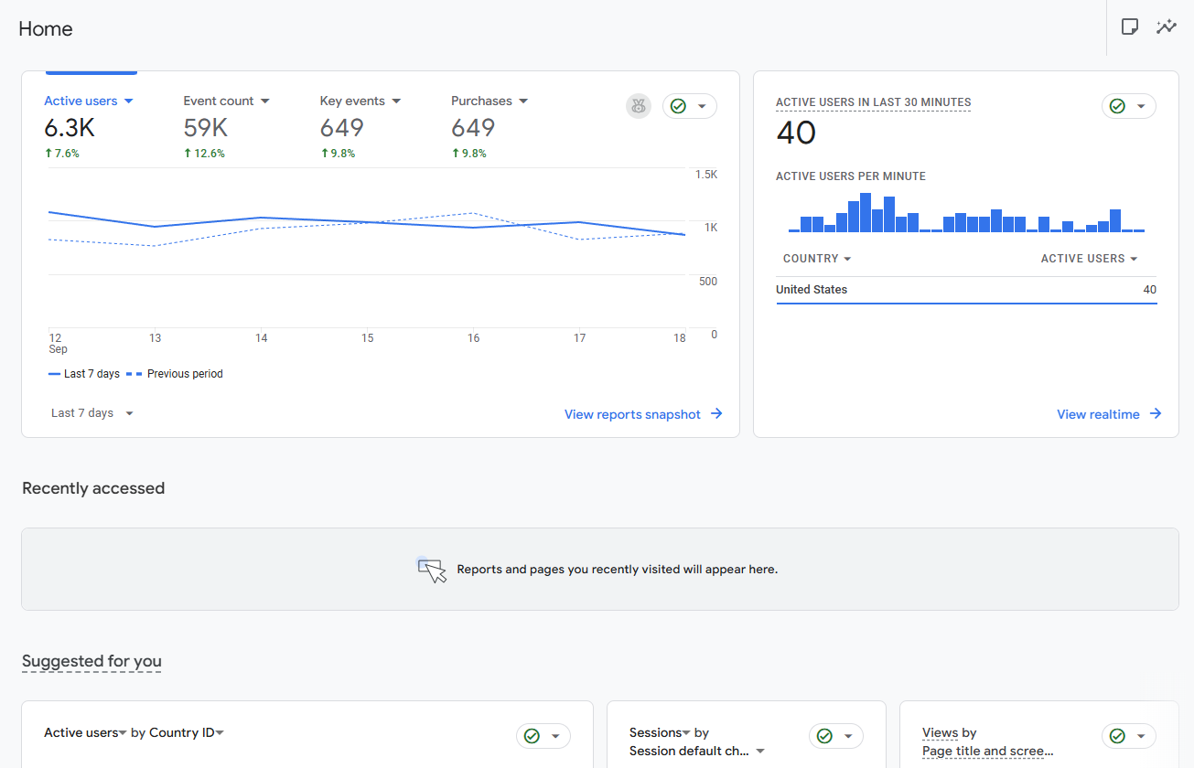Click green check status on realtime card

click(1117, 106)
